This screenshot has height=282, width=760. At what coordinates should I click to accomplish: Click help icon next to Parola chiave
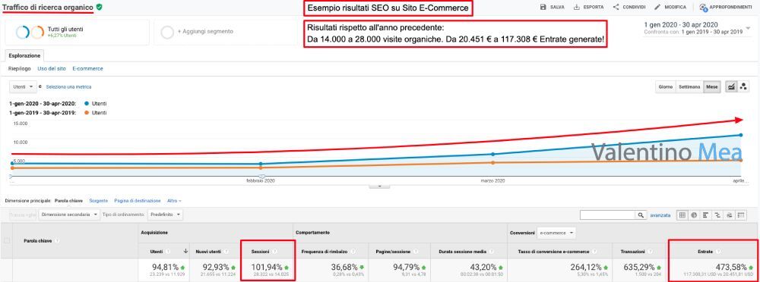coord(57,240)
